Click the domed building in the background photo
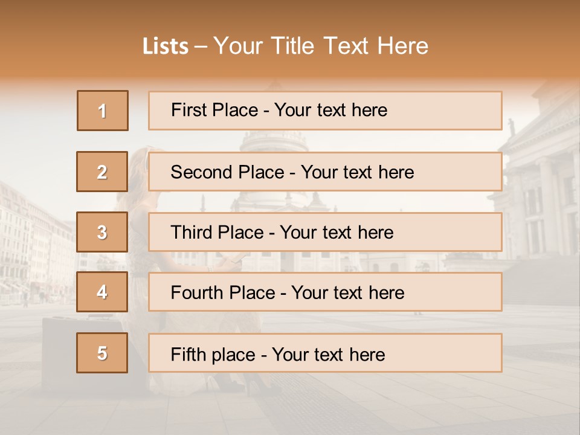 click(274, 141)
